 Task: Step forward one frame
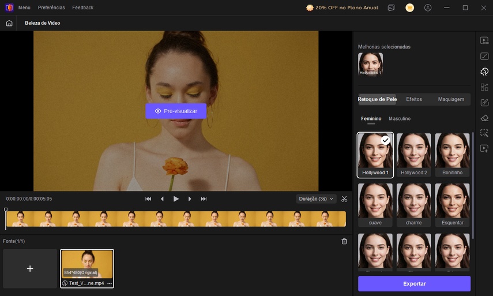190,199
